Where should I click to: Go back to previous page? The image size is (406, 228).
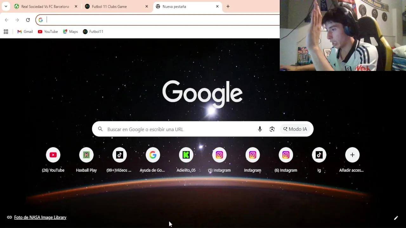[x=7, y=20]
